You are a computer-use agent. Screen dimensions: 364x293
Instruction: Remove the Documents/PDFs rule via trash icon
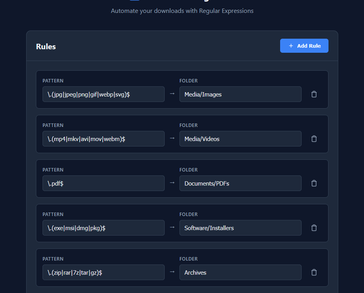coord(314,183)
